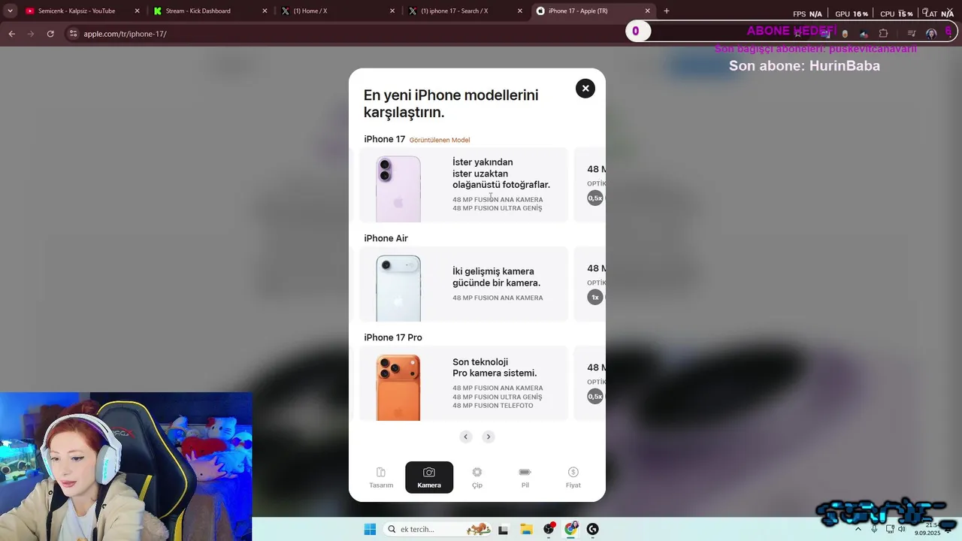Image resolution: width=962 pixels, height=541 pixels.
Task: Reload the Apple page
Action: (50, 34)
